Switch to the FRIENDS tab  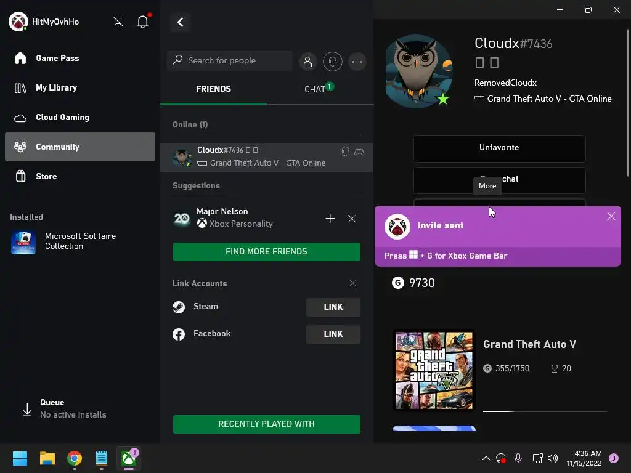pos(213,89)
